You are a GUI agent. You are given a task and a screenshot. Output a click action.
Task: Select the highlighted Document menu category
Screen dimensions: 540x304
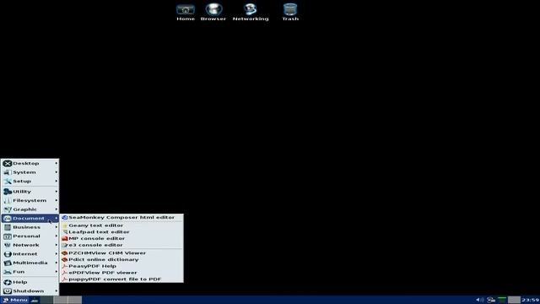(30, 218)
